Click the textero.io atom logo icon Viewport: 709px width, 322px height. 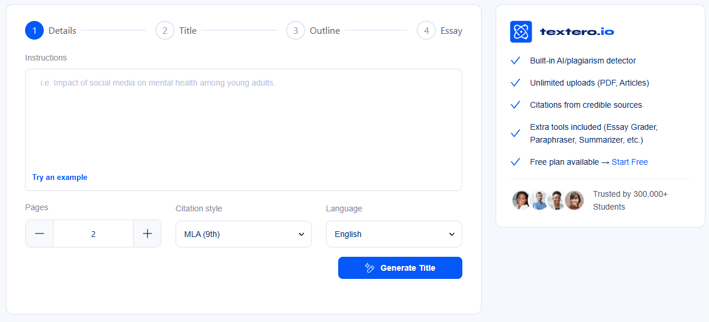[521, 32]
